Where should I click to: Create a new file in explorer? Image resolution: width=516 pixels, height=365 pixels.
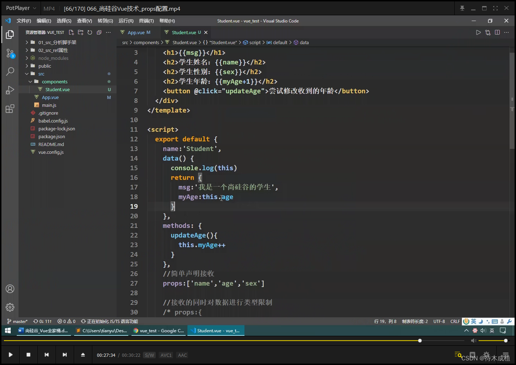click(71, 32)
